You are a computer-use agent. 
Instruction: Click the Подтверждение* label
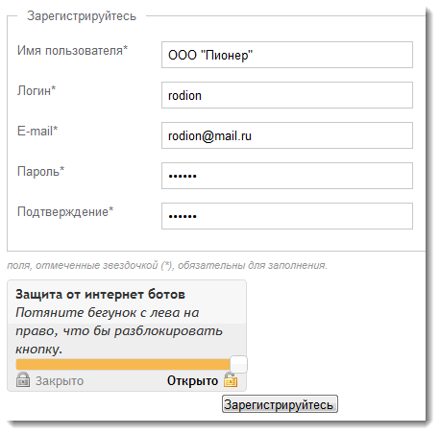(65, 212)
